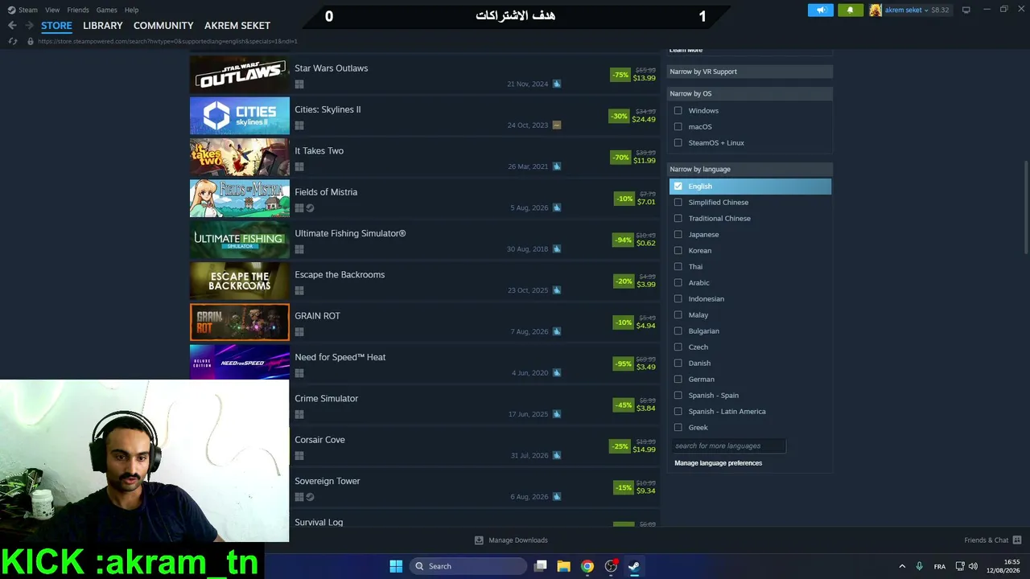The height and width of the screenshot is (579, 1030).
Task: Open the Crime Simulator search result
Action: point(425,404)
